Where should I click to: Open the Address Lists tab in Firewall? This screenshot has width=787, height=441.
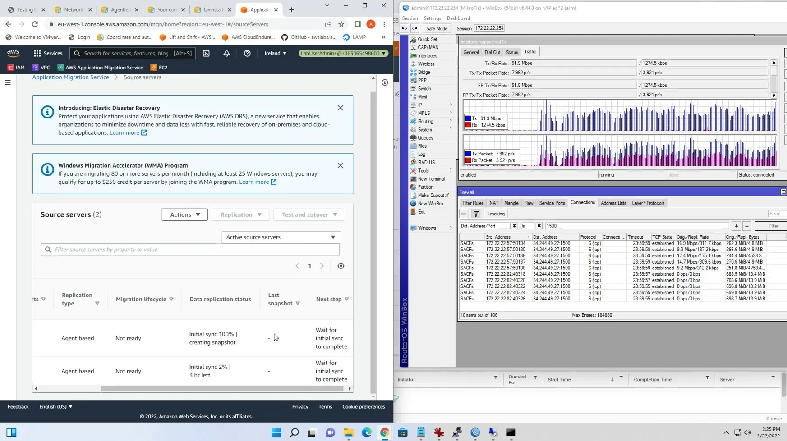tap(613, 203)
